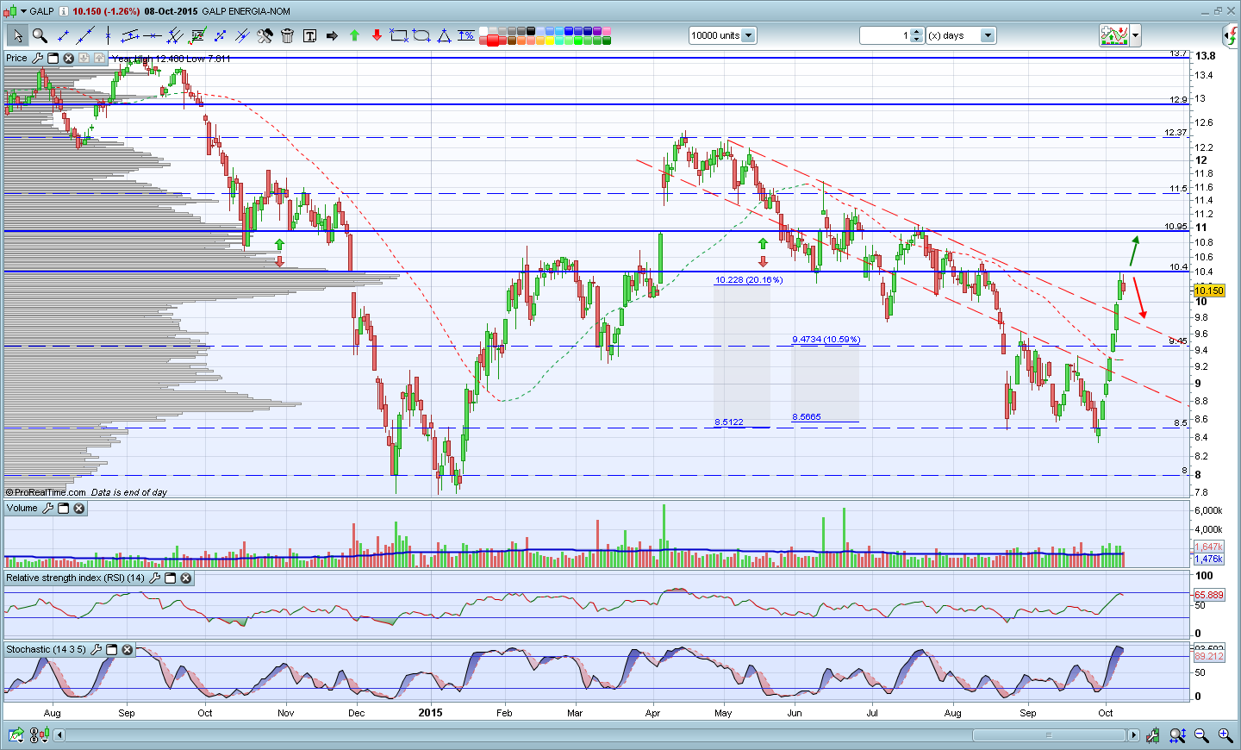Toggle the Price panel window icon
The width and height of the screenshot is (1241, 750).
(x=53, y=59)
